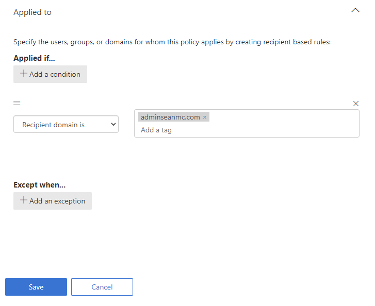
Task: Click the Add a condition button
Action: point(50,74)
